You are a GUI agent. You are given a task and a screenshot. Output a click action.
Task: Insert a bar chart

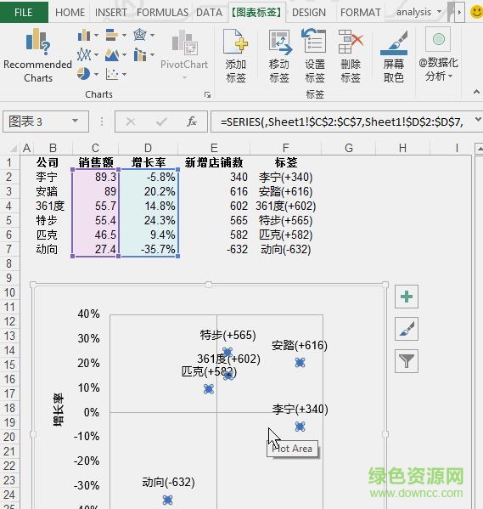112,35
